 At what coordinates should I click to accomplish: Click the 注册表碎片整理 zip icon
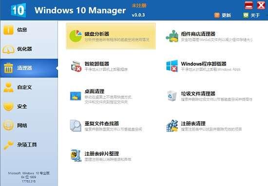(76, 155)
